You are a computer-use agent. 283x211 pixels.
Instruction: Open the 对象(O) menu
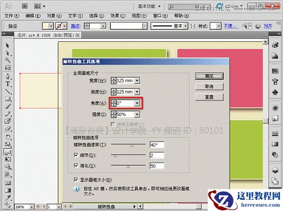click(54, 16)
